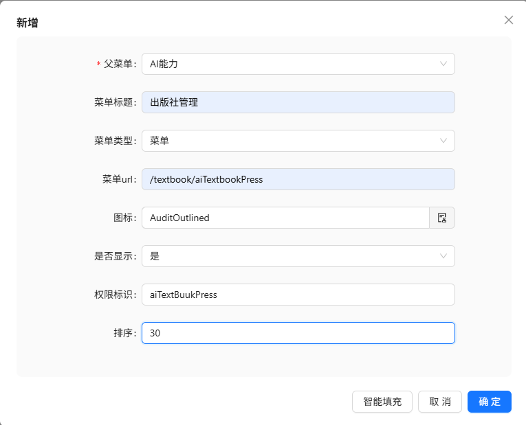This screenshot has height=425, width=526.
Task: Close the 新增 dialog with the X
Action: pos(509,20)
